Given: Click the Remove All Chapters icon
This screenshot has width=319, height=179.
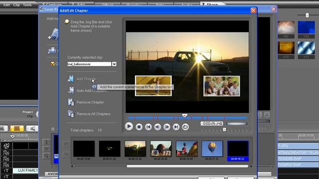Looking at the screenshot, I should (71, 114).
